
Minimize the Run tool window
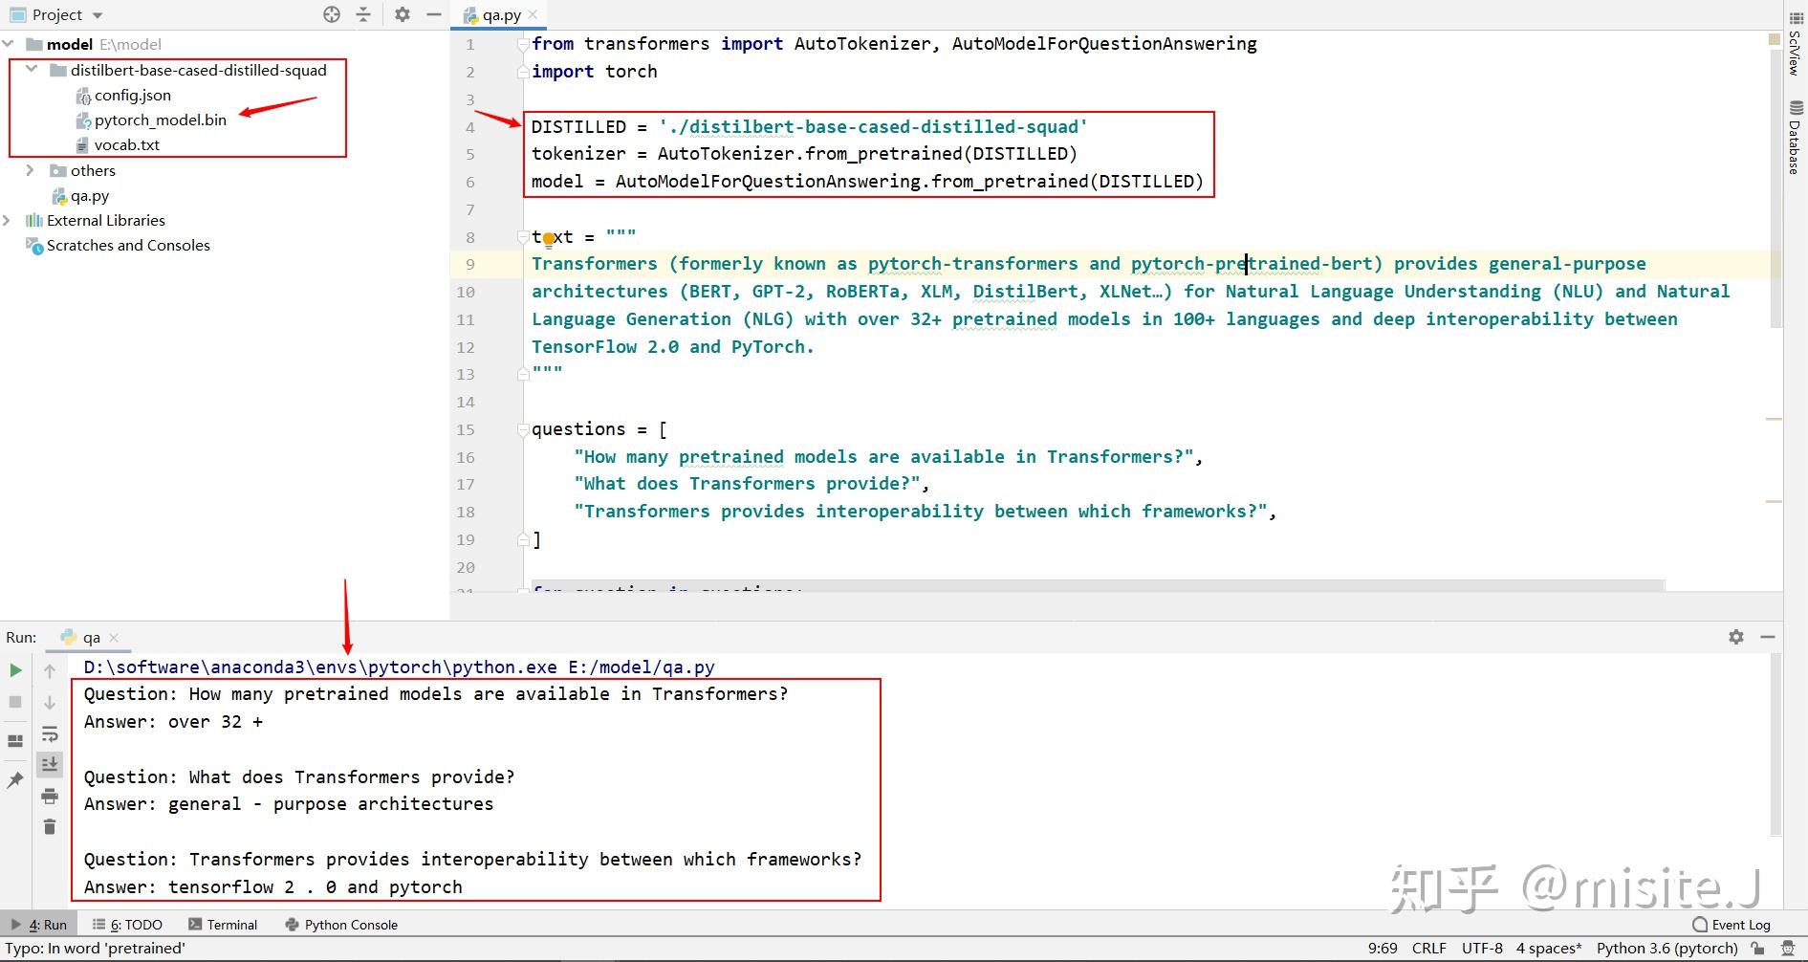coord(1768,637)
